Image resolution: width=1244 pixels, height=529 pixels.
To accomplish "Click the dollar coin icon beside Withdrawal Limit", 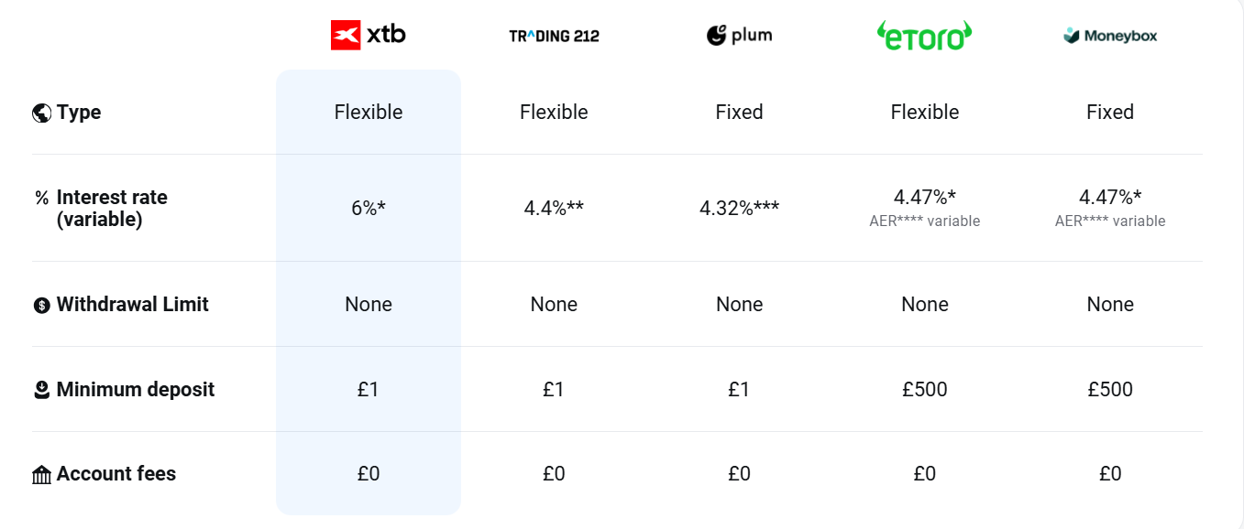I will tap(41, 306).
